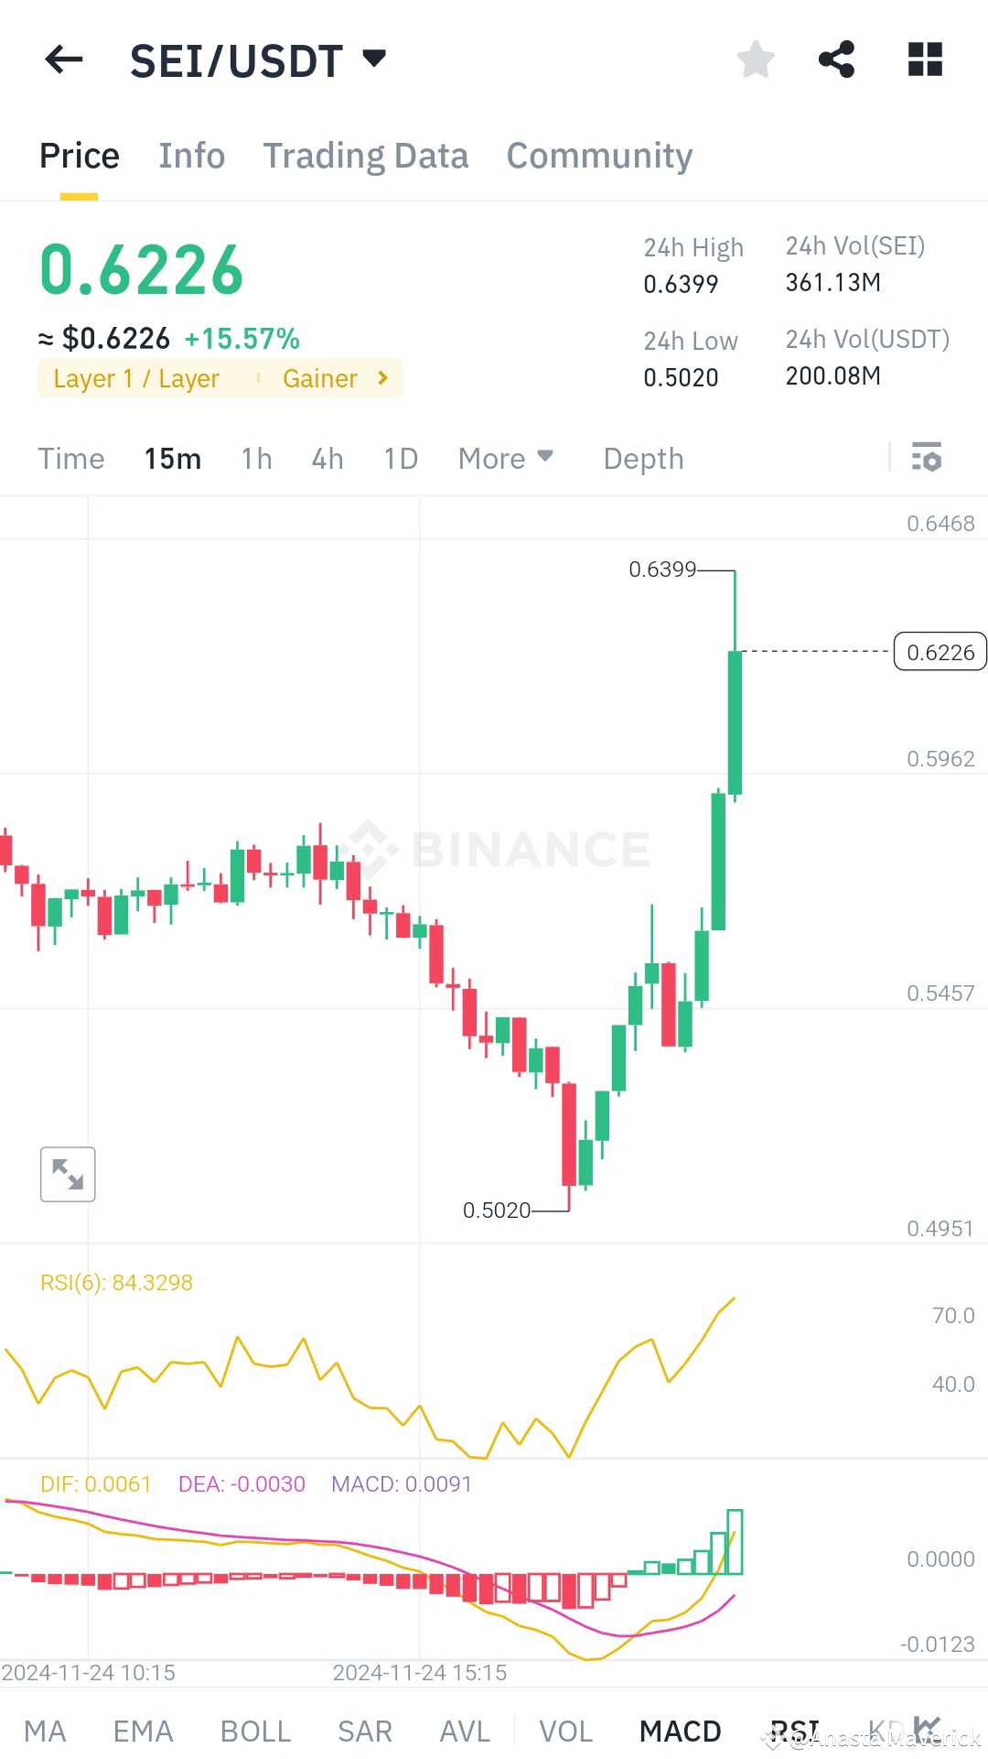Open the markets grid view icon
This screenshot has height=1759, width=988.
coord(924,59)
